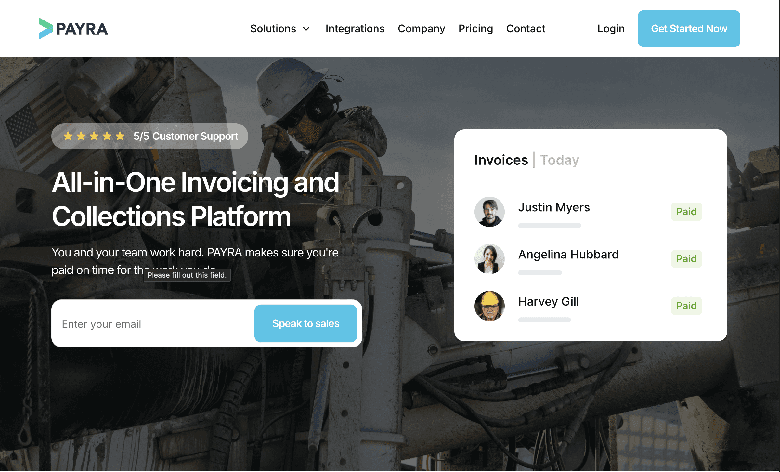
Task: Click Angelina Hubbard's profile avatar
Action: pyautogui.click(x=489, y=259)
